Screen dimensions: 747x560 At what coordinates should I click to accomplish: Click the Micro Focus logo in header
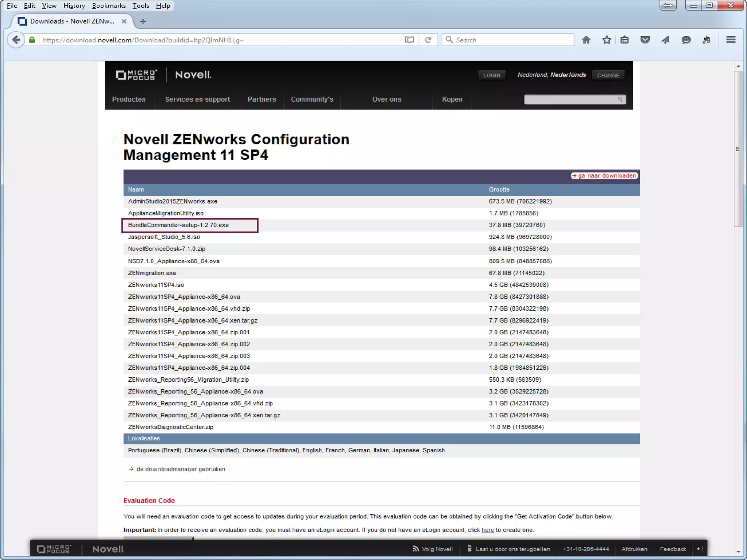(136, 75)
